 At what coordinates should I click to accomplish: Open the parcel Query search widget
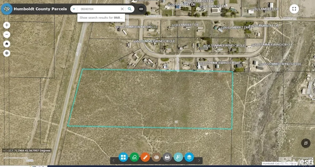click(134, 157)
